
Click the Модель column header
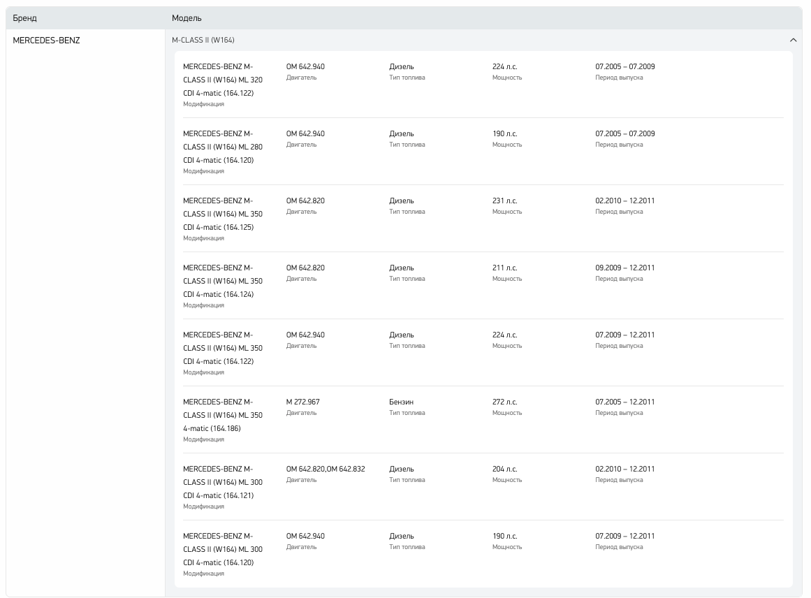click(x=187, y=18)
